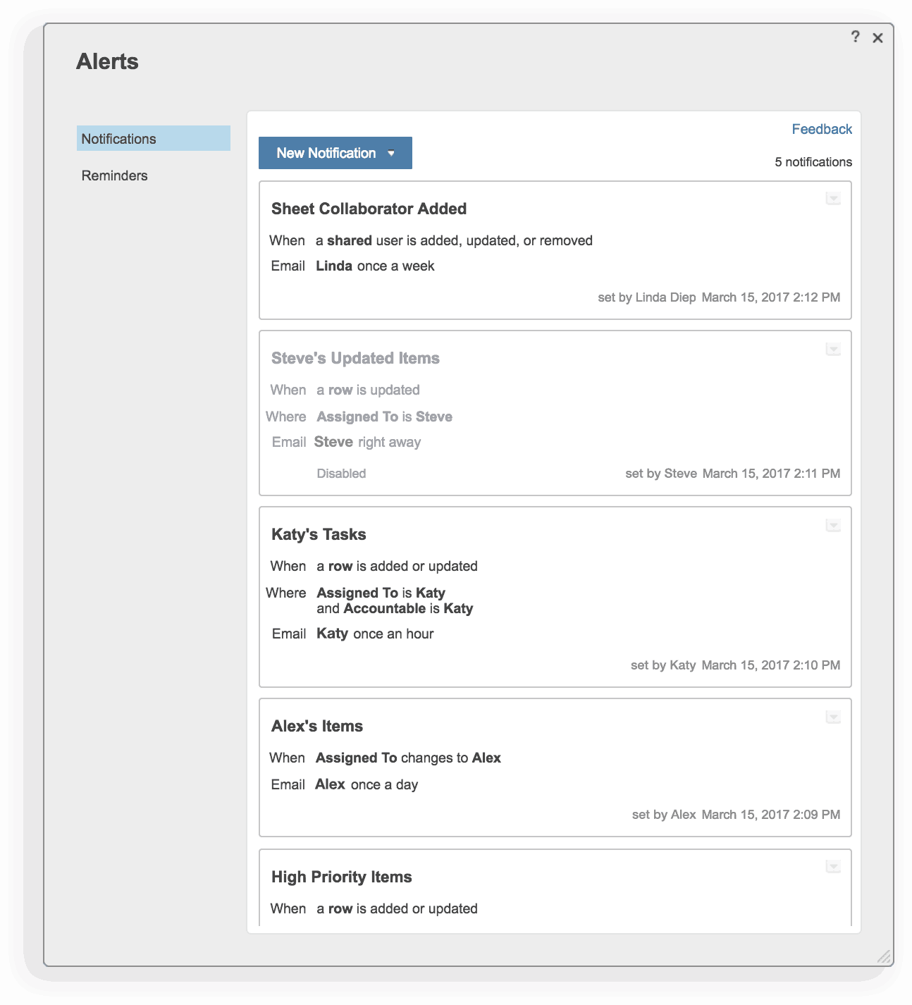Select the High Priority Items heading
The width and height of the screenshot is (912, 1005).
(341, 877)
